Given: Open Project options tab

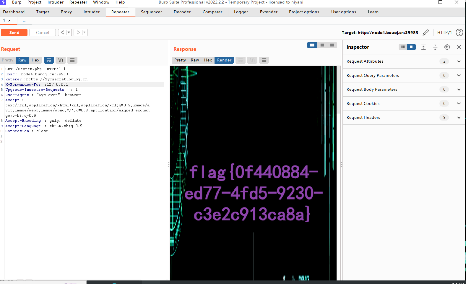Looking at the screenshot, I should click(x=304, y=12).
